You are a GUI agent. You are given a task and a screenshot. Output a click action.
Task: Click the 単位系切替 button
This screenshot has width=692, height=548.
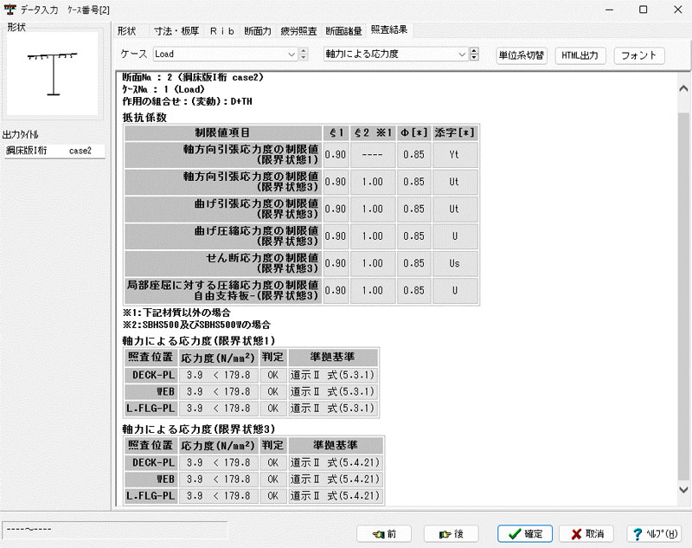(522, 55)
